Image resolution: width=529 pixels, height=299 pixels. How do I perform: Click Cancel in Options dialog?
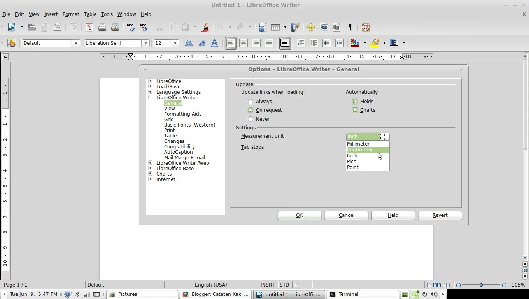[x=347, y=215]
